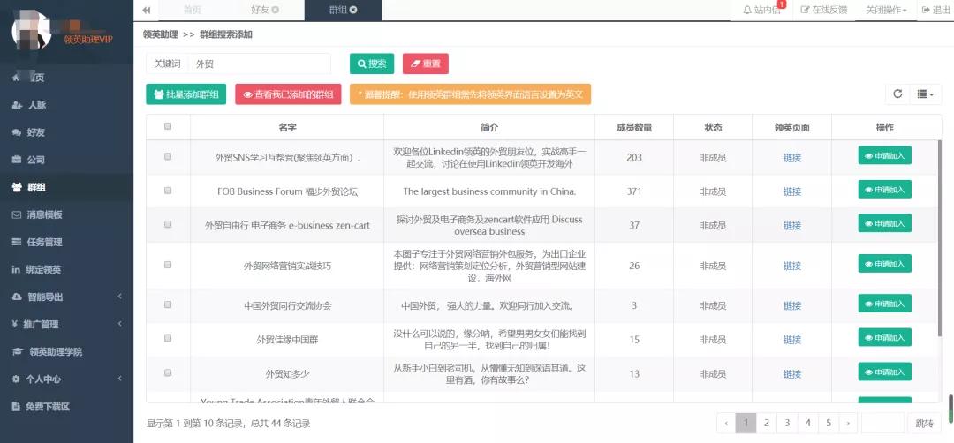Viewport: 954px width, 443px height.
Task: Expand 智能导出 sidebar menu
Action: pyautogui.click(x=66, y=297)
